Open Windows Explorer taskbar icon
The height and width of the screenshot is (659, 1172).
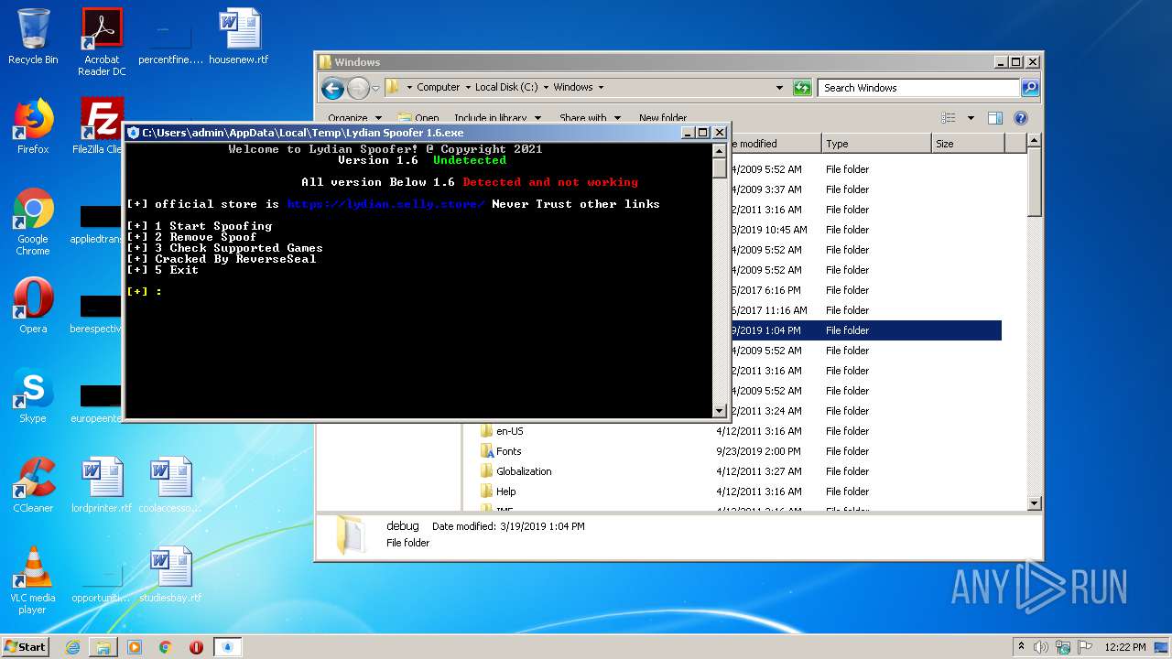103,647
